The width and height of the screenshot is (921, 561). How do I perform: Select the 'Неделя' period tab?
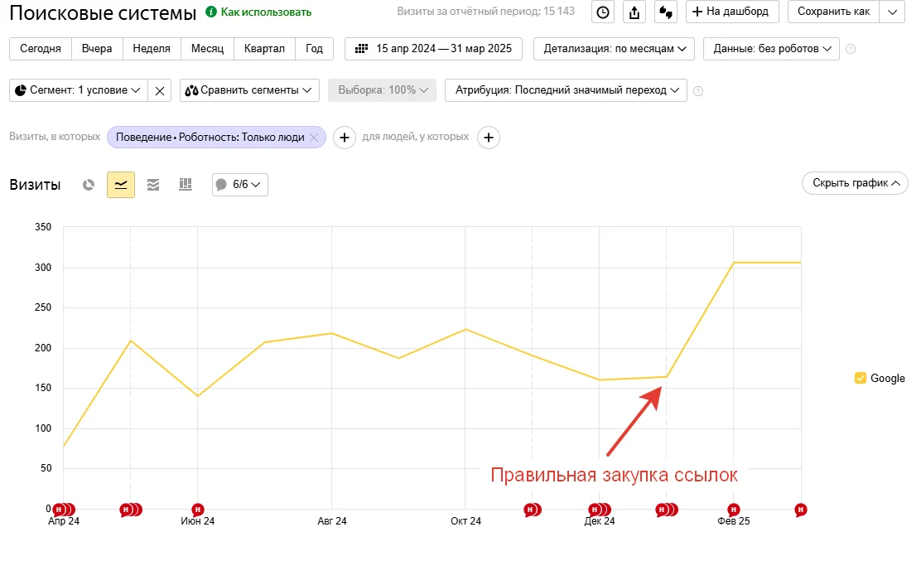152,49
